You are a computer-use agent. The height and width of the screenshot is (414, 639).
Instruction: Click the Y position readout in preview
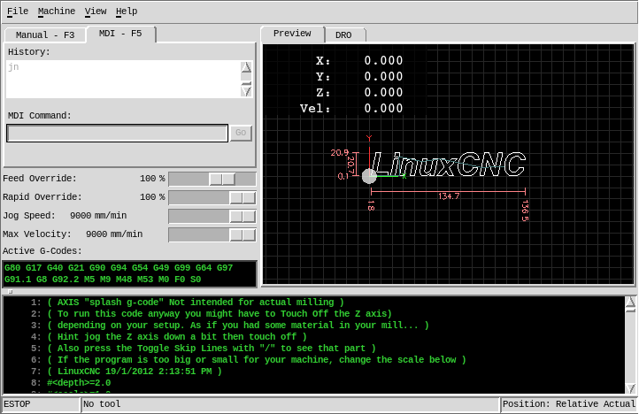(x=359, y=77)
